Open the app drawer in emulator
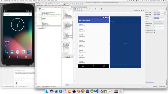This screenshot has height=94, width=168. [x=18, y=52]
